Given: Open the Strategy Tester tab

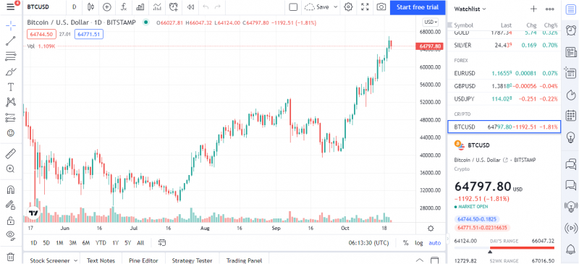Looking at the screenshot, I should pos(192,260).
